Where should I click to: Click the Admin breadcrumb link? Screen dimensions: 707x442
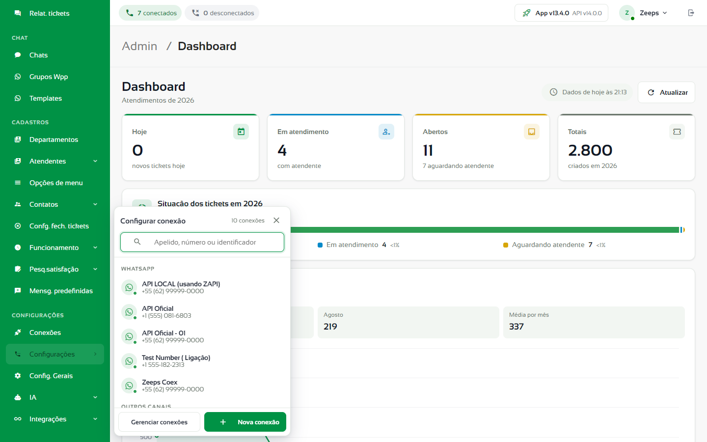coord(139,46)
